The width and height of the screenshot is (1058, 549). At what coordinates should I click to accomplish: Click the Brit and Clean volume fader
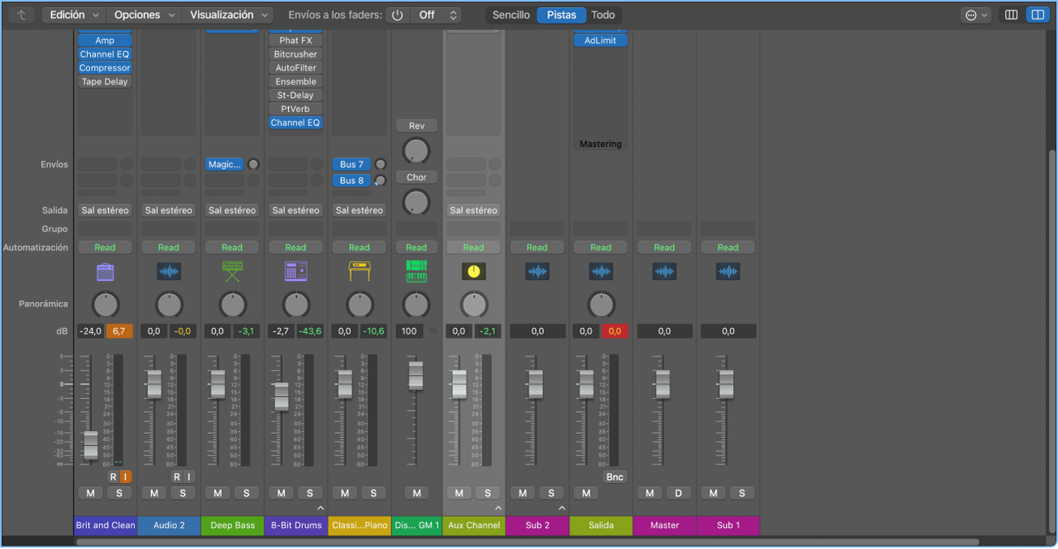tap(90, 445)
